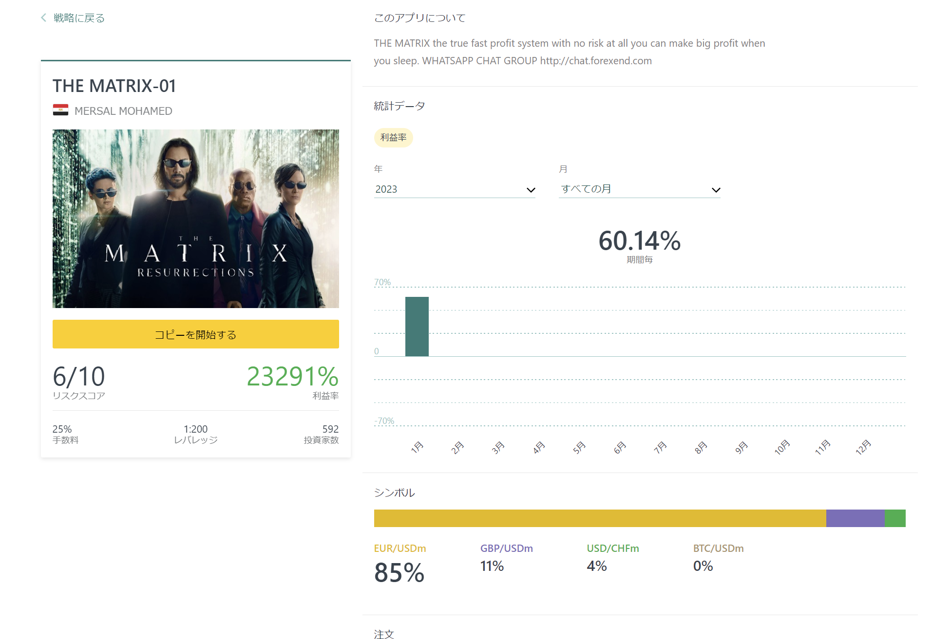Click the USD/CHFm symbol label
The width and height of the screenshot is (951, 639).
point(613,548)
